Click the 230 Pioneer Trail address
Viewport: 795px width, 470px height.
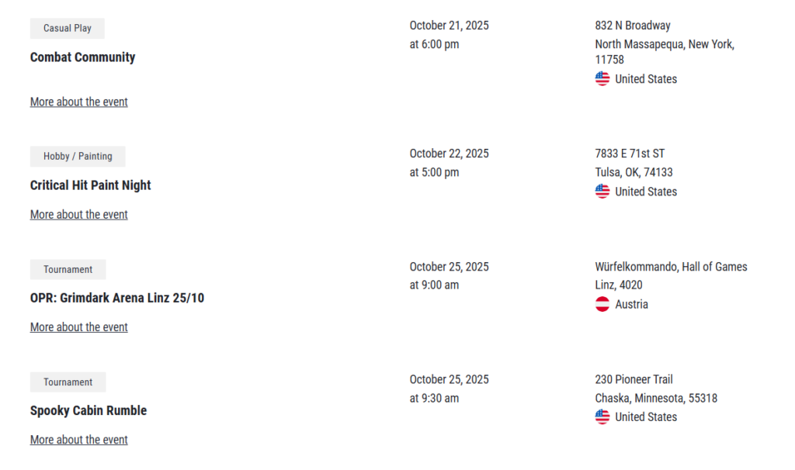click(634, 379)
